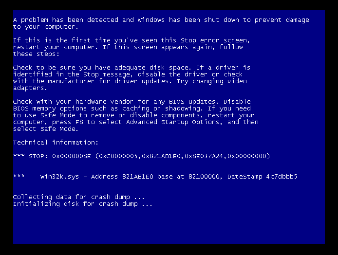The image size is (338, 255).
Task: Click the asterisks before win32k.sys
Action: pyautogui.click(x=19, y=176)
